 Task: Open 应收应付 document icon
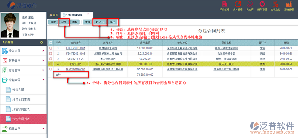coord(275,4)
